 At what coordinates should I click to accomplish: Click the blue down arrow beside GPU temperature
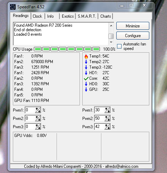[x=86, y=89]
